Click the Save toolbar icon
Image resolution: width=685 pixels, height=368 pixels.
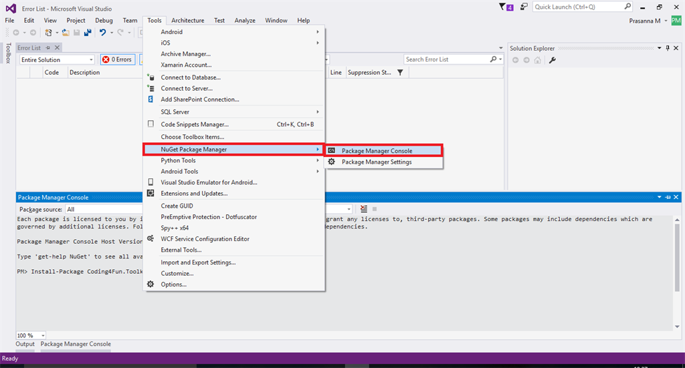(x=77, y=32)
